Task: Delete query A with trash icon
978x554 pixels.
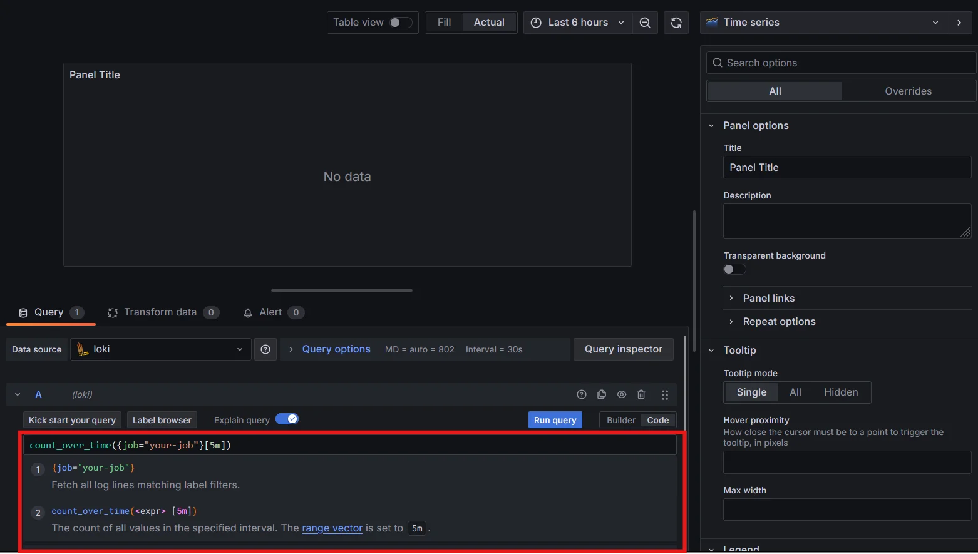Action: coord(641,394)
